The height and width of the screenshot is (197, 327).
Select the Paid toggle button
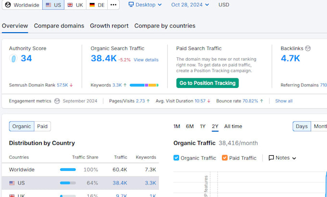42,126
